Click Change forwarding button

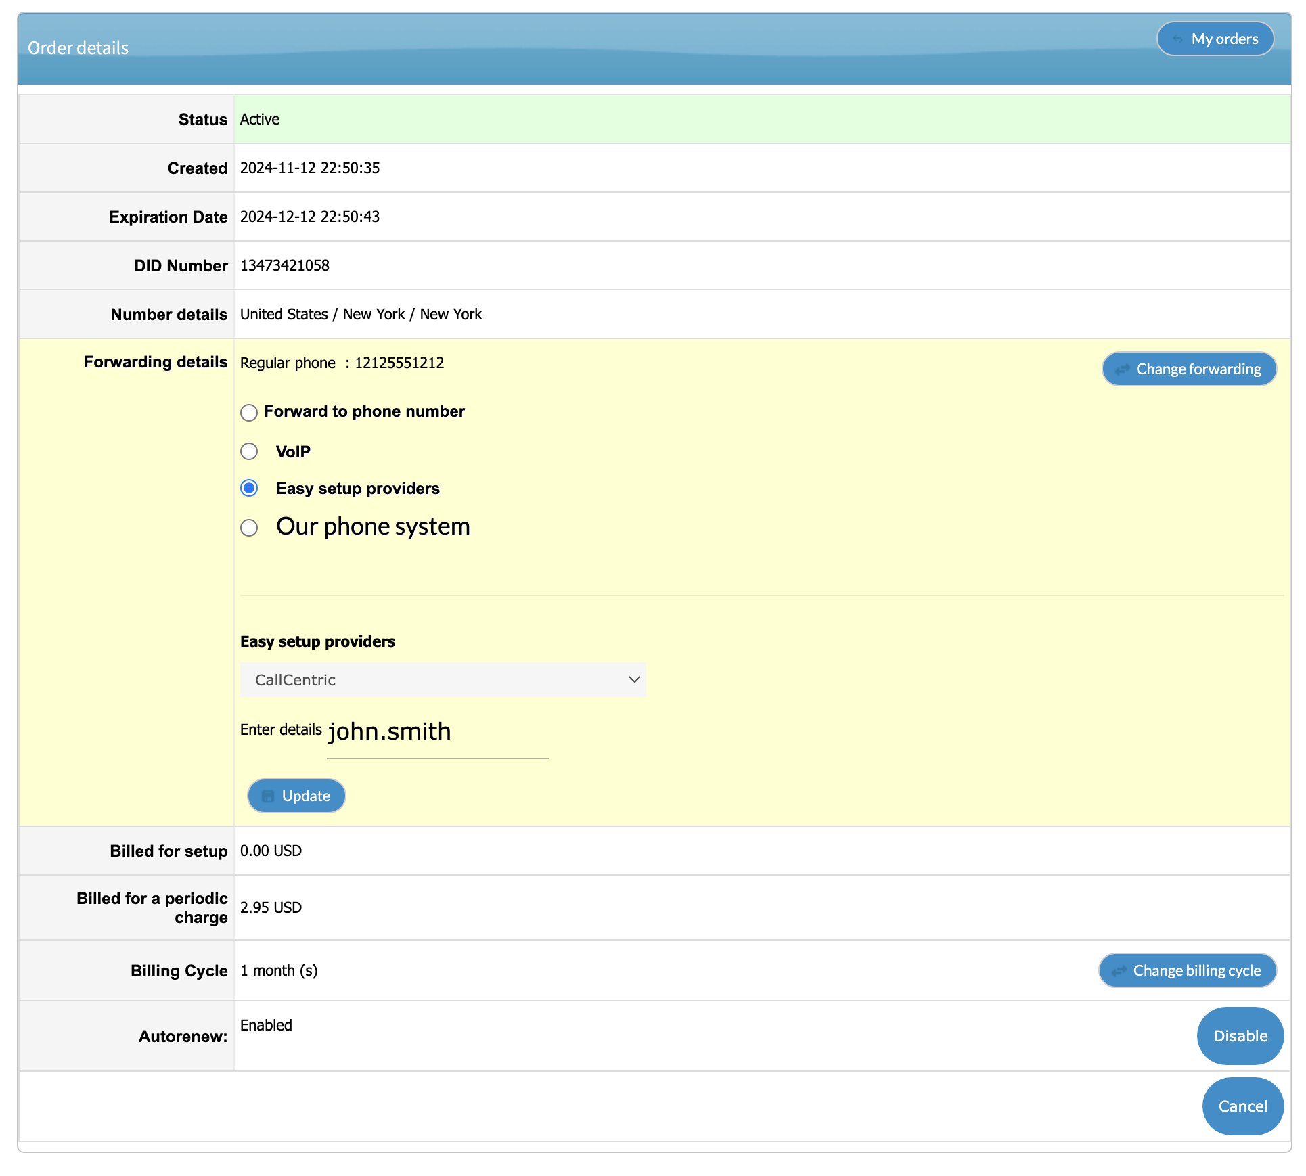point(1189,369)
